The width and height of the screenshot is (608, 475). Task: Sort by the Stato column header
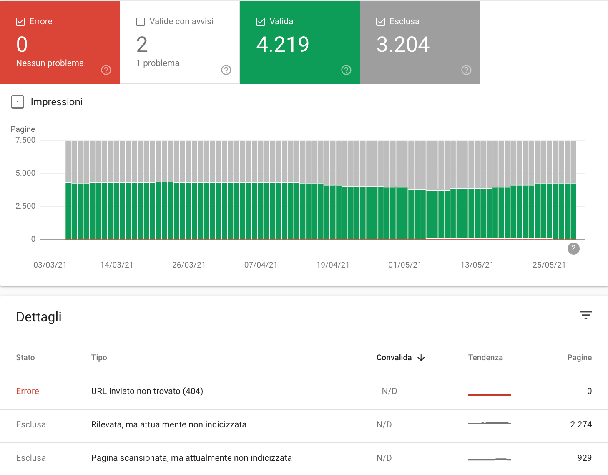coord(25,358)
